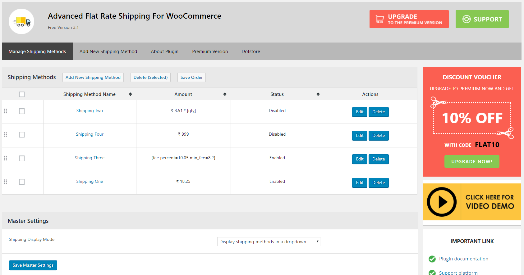Click Disabled status in Shipping Two row
This screenshot has width=524, height=275.
click(277, 110)
